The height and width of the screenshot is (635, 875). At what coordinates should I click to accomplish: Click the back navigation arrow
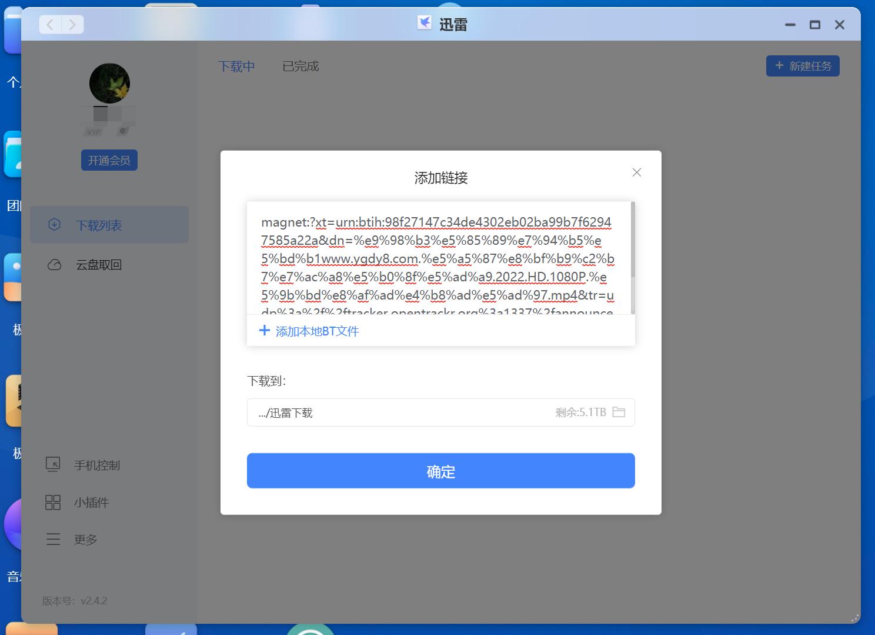click(x=49, y=24)
